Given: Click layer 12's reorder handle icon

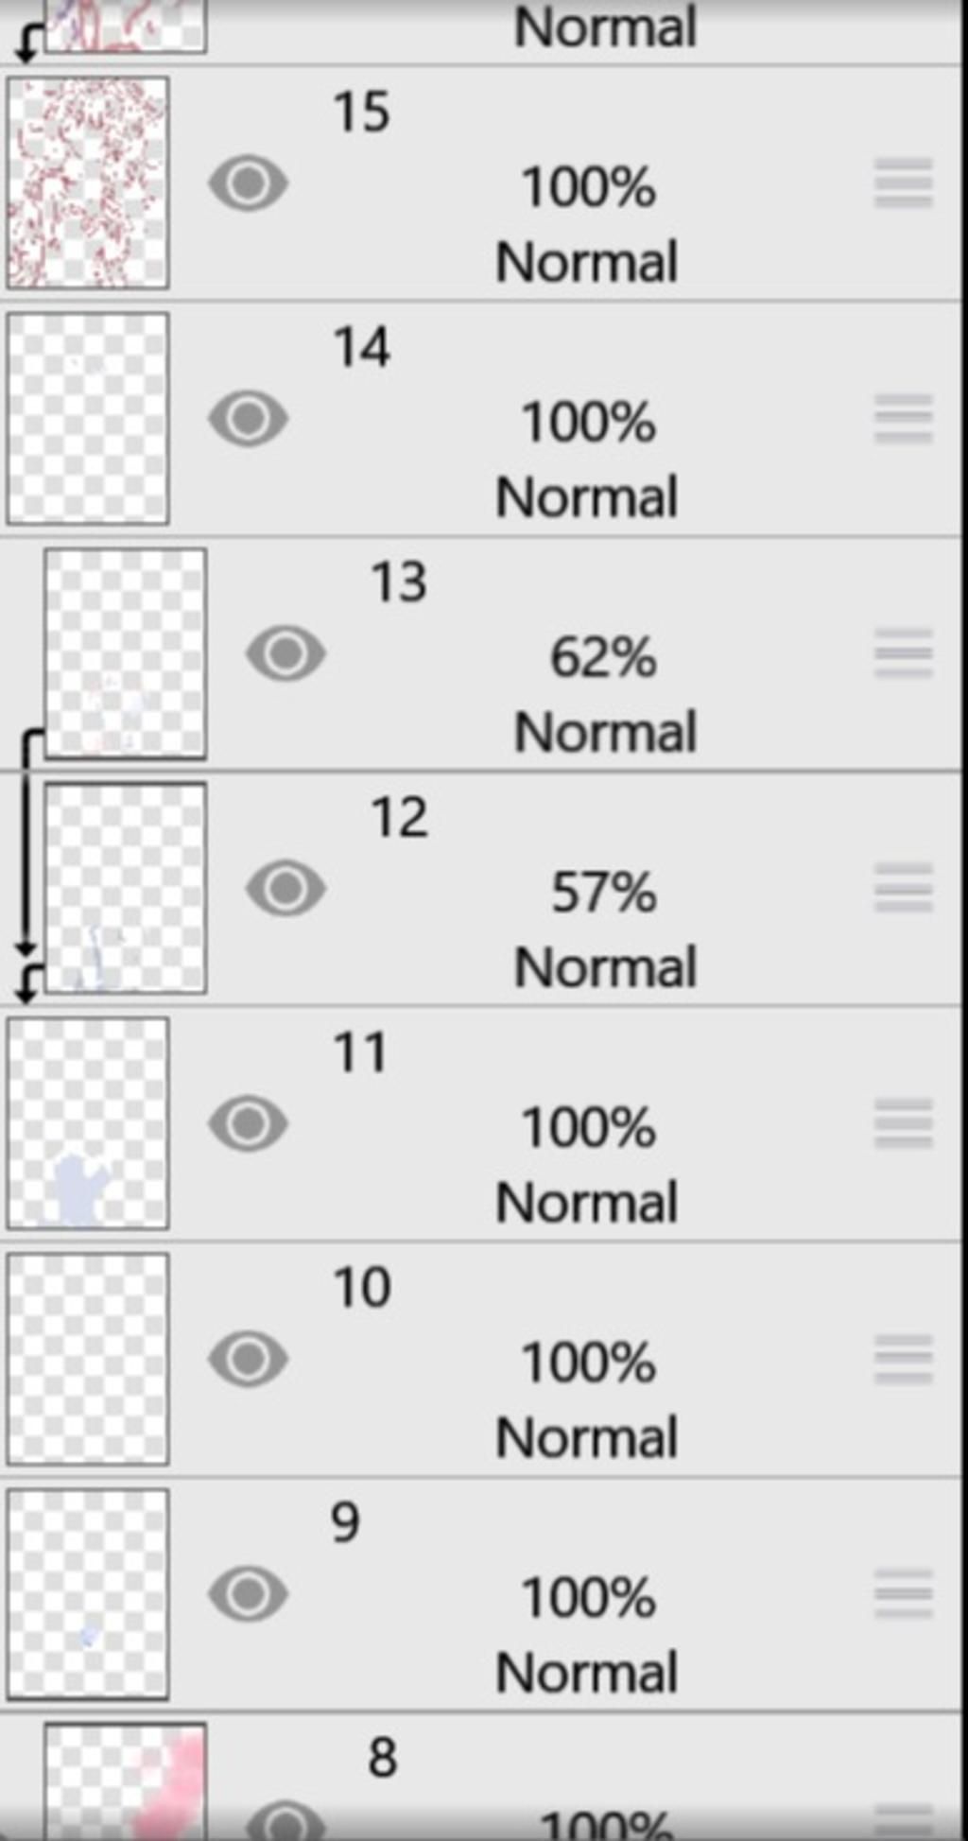Looking at the screenshot, I should coord(904,889).
